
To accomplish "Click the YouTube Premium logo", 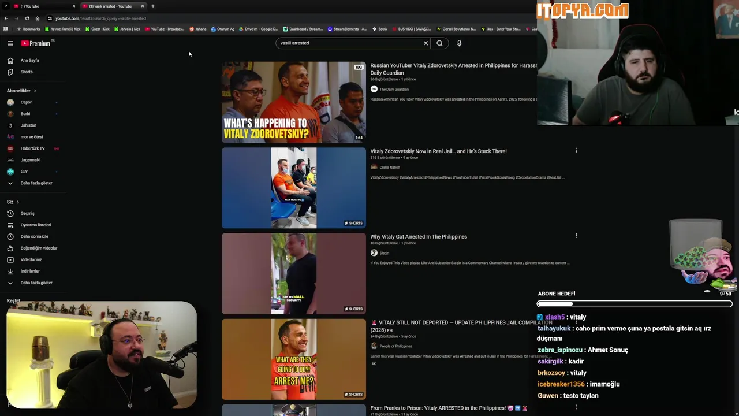I will pyautogui.click(x=36, y=43).
